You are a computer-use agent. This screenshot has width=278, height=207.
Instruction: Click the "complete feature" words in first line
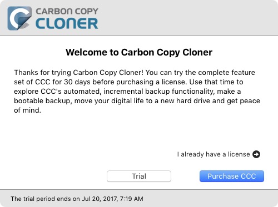226,72
